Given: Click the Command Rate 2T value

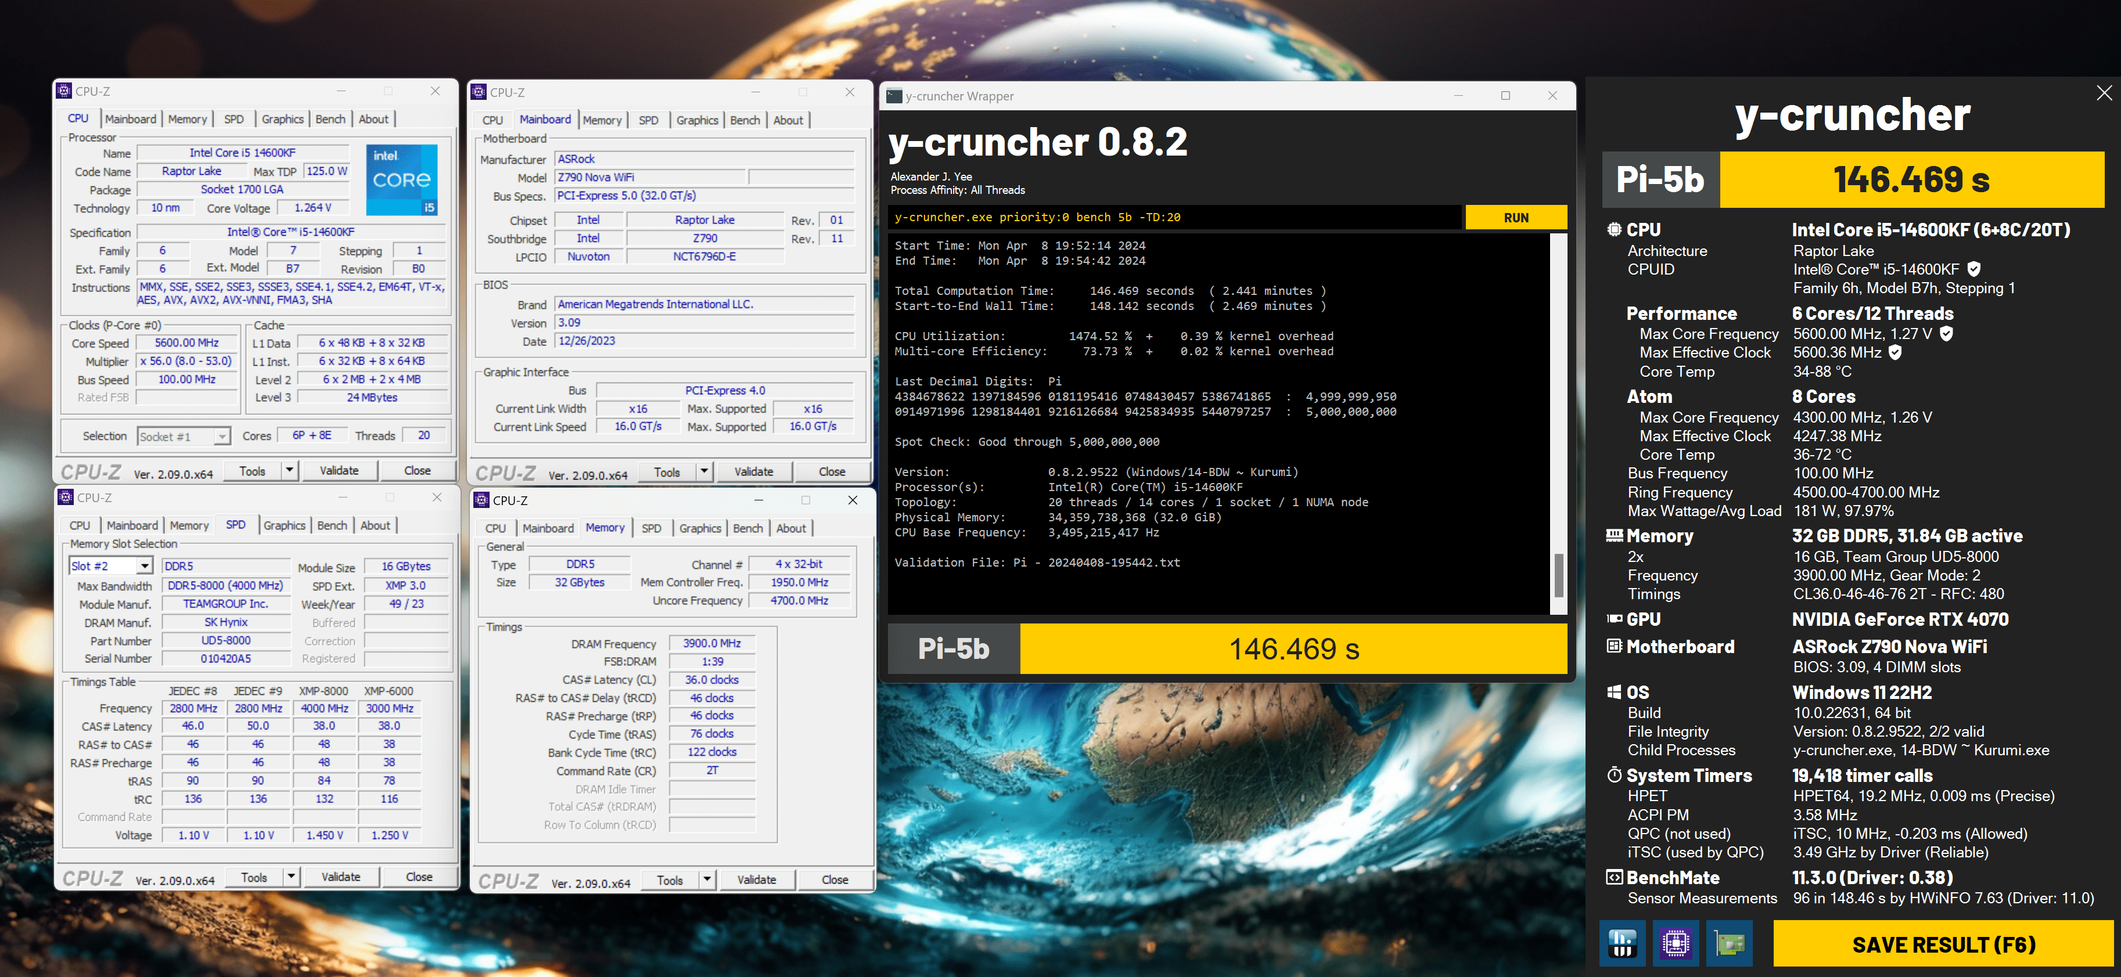Looking at the screenshot, I should pos(711,770).
